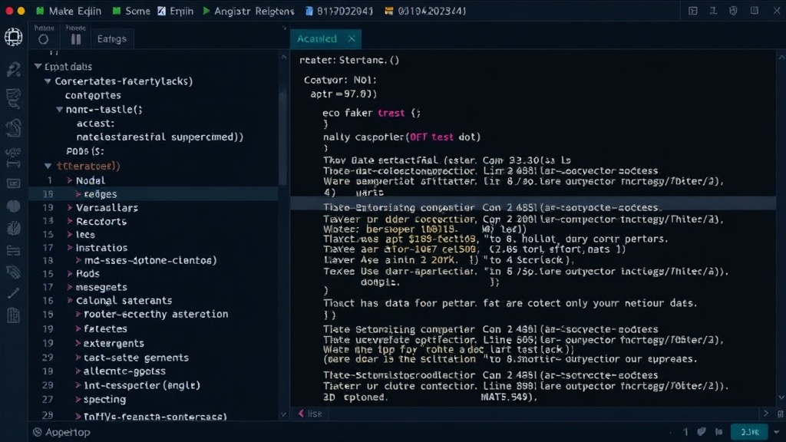Click the globe grid icon atop the sidebar
Image resolution: width=786 pixels, height=442 pixels.
pos(14,37)
